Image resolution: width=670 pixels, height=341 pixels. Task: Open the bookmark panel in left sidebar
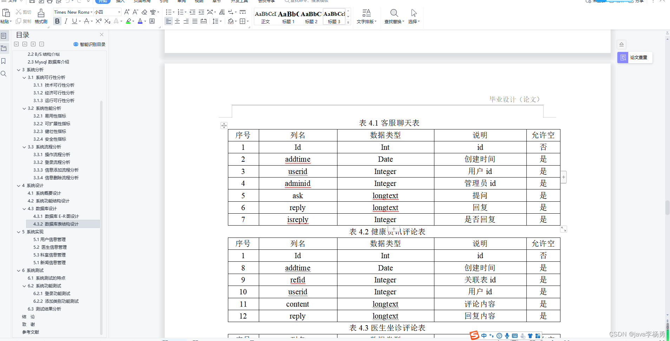coord(4,61)
